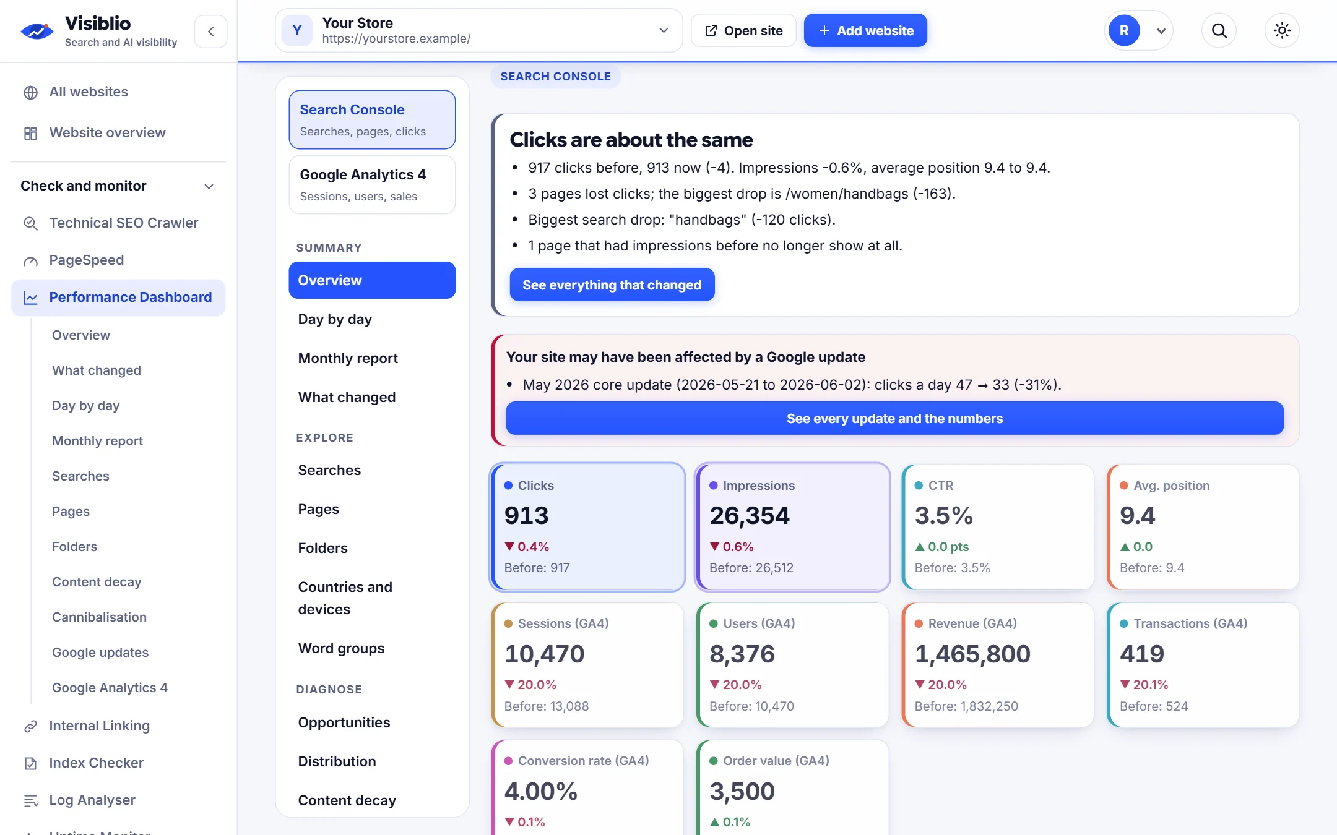The height and width of the screenshot is (835, 1337).
Task: Click the Performance Dashboard chart icon
Action: pos(30,298)
